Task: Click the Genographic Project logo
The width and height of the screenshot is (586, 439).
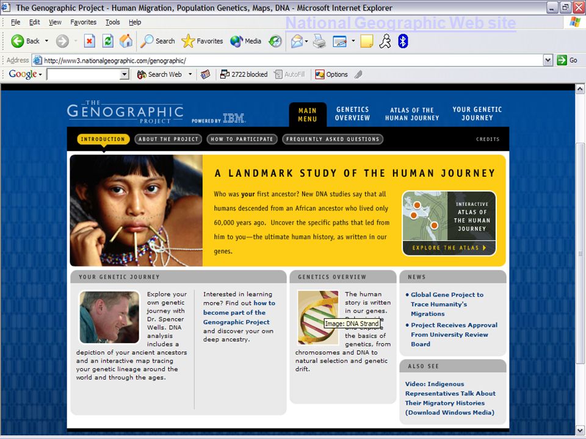Action: tap(125, 112)
